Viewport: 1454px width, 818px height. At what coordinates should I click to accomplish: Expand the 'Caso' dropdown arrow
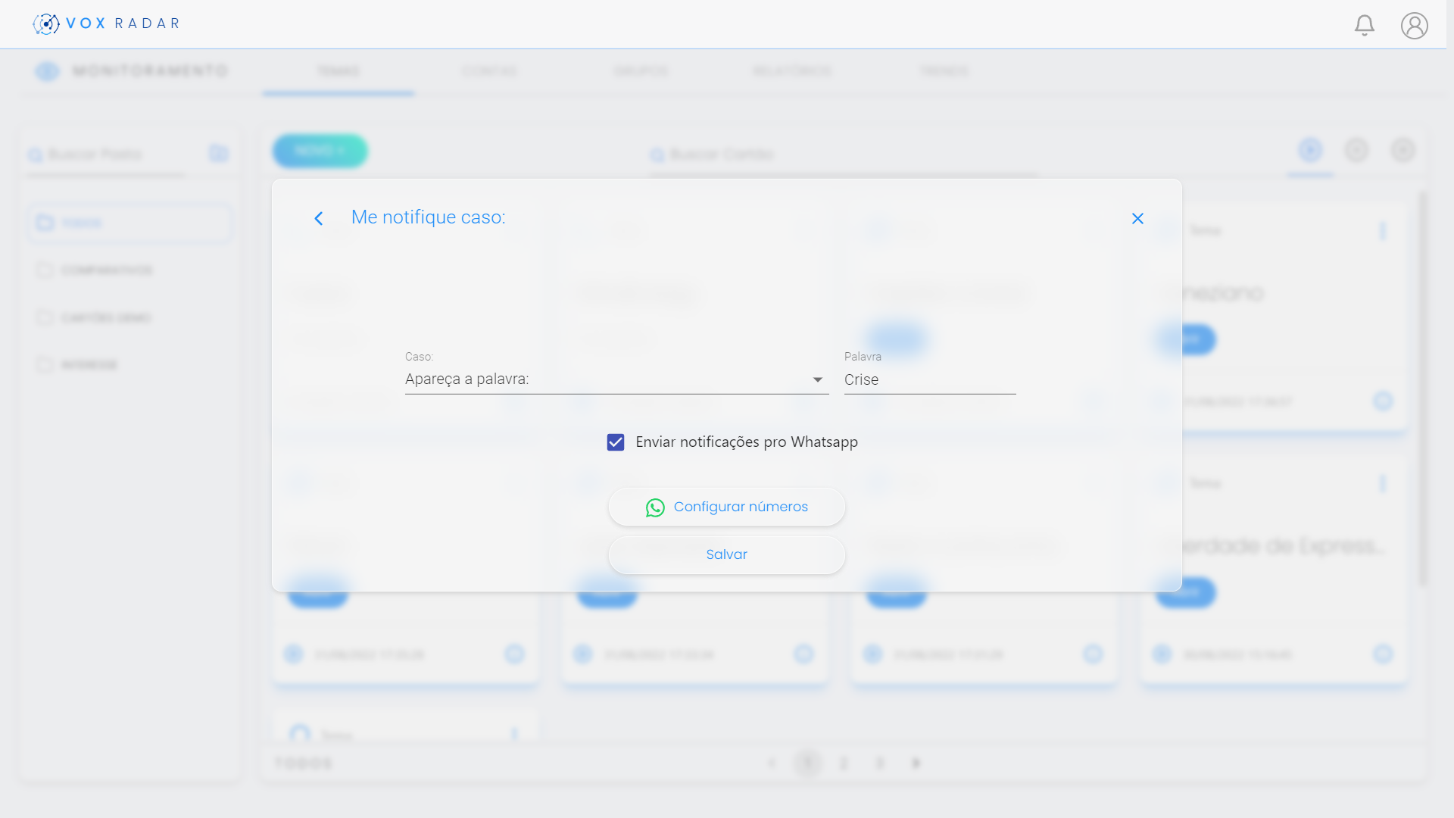(817, 379)
